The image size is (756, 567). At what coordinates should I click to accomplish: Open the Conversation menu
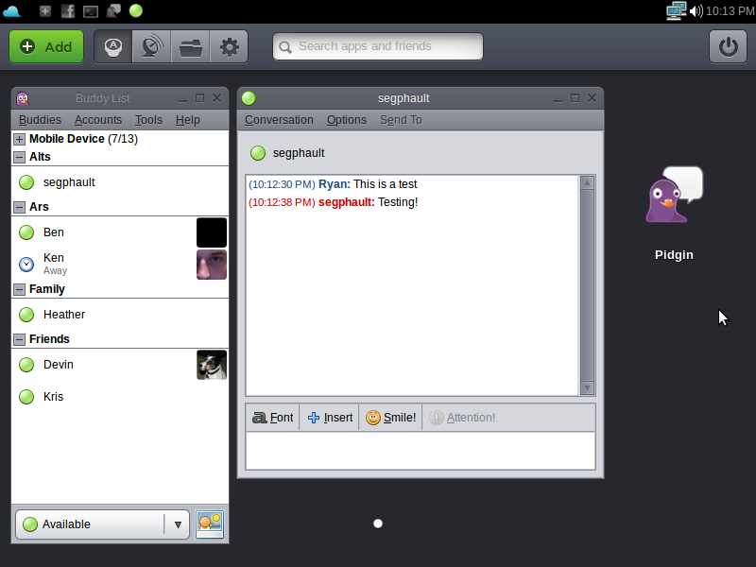click(279, 120)
